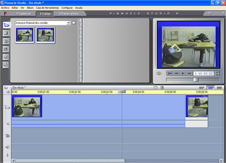Lock sound effects track icon
The height and width of the screenshot is (163, 226).
pos(8,147)
